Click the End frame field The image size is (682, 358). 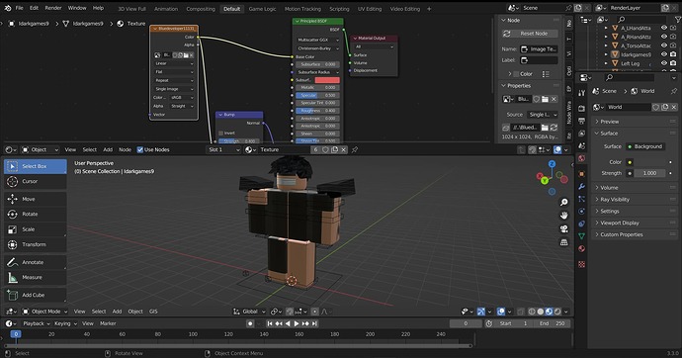[553, 323]
